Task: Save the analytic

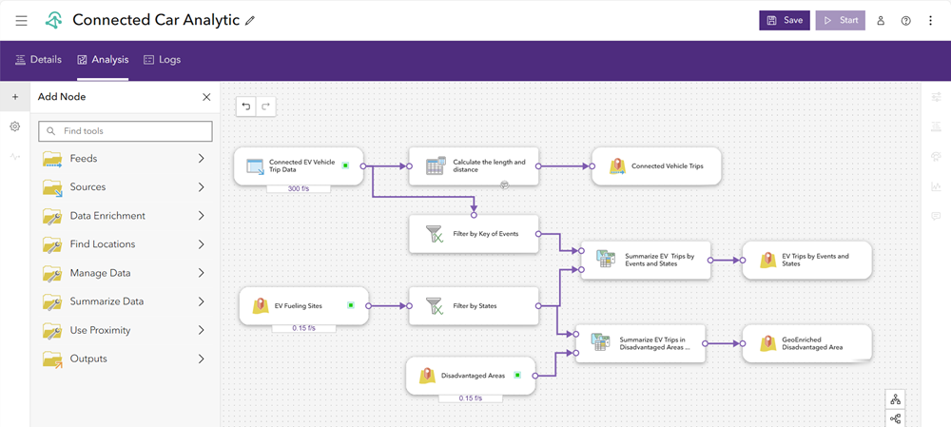Action: (x=785, y=20)
